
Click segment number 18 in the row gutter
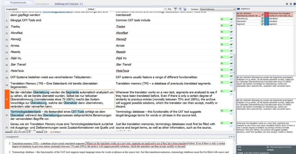7,77
